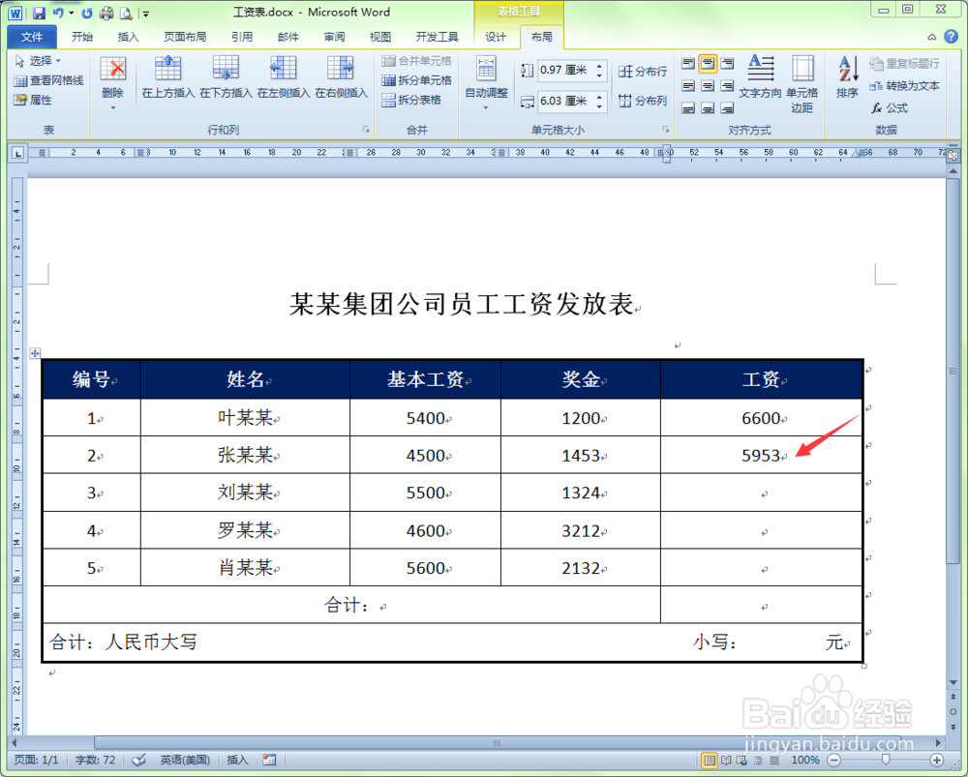This screenshot has height=777, width=968.
Task: Select align center cell alignment
Action: 709,86
